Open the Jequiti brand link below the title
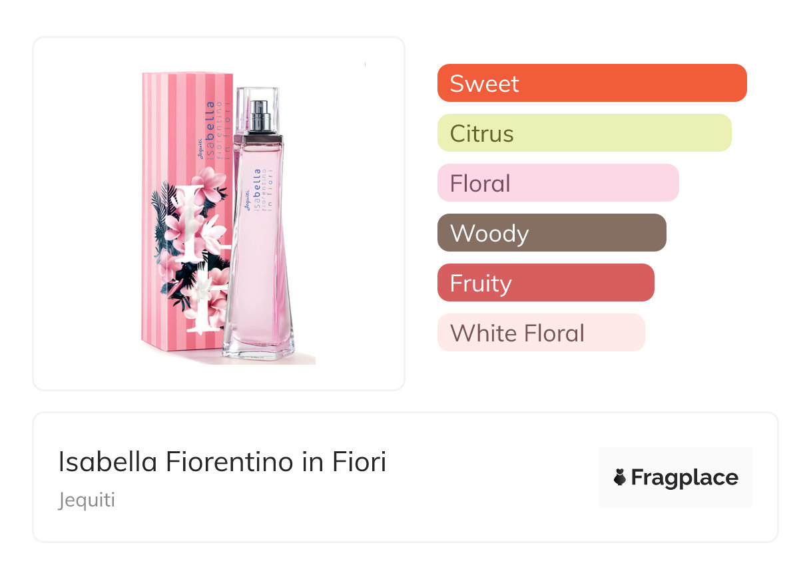Viewport: 811px width, 575px height. pos(87,500)
